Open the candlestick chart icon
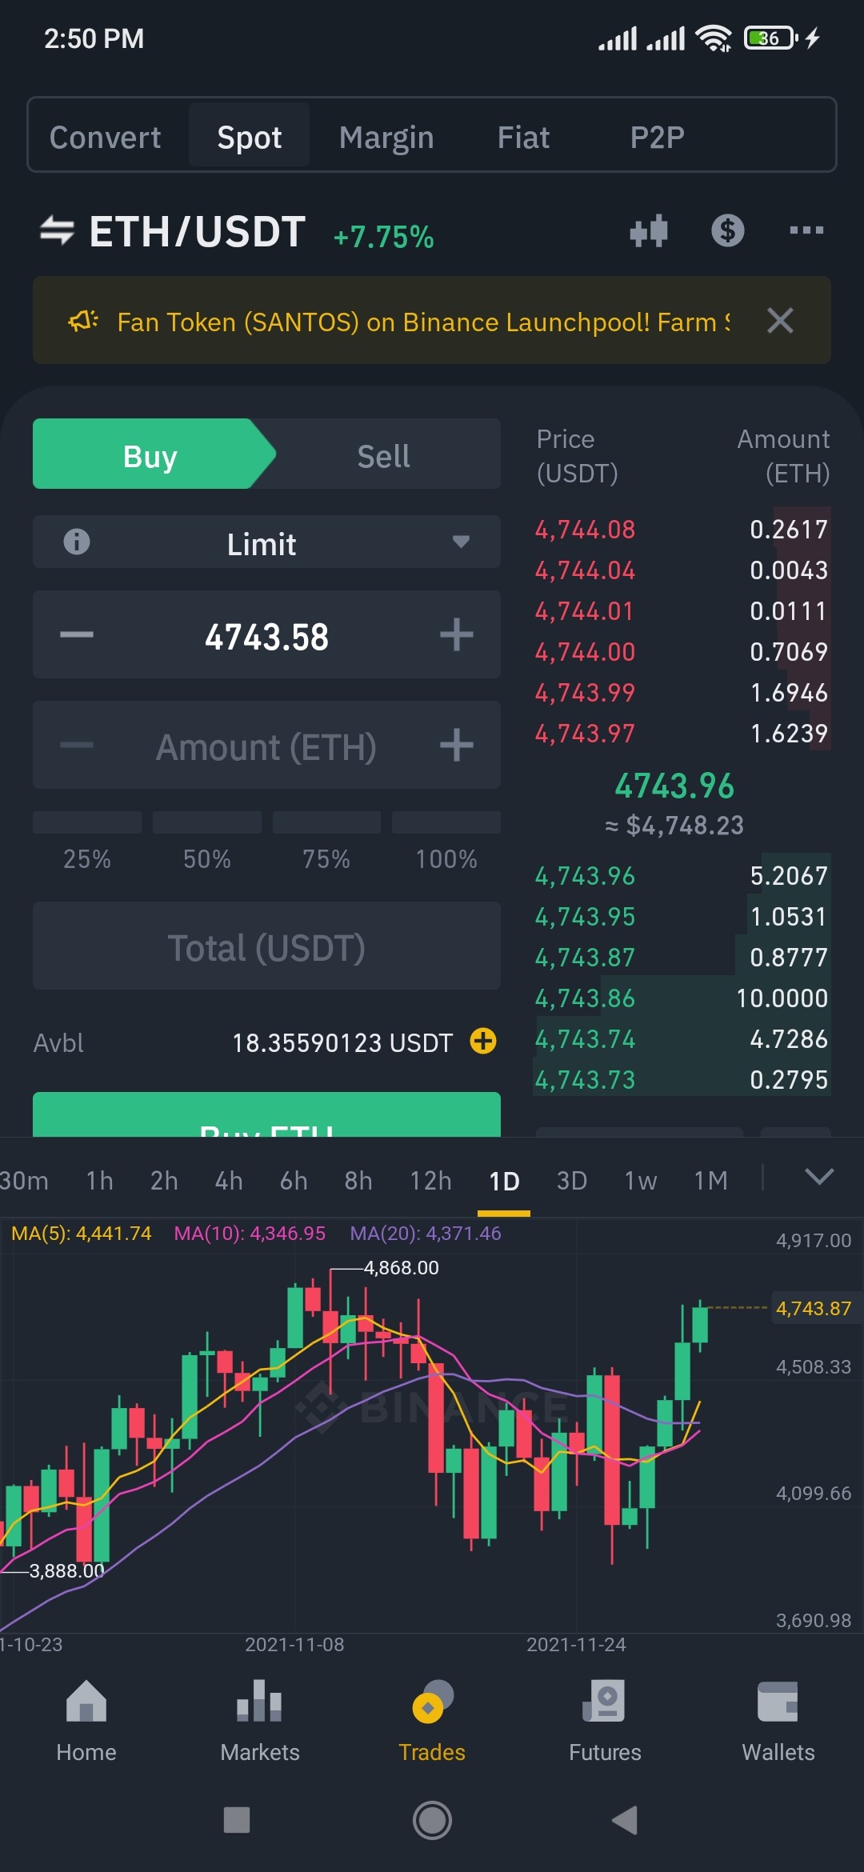Image resolution: width=864 pixels, height=1872 pixels. click(x=649, y=230)
